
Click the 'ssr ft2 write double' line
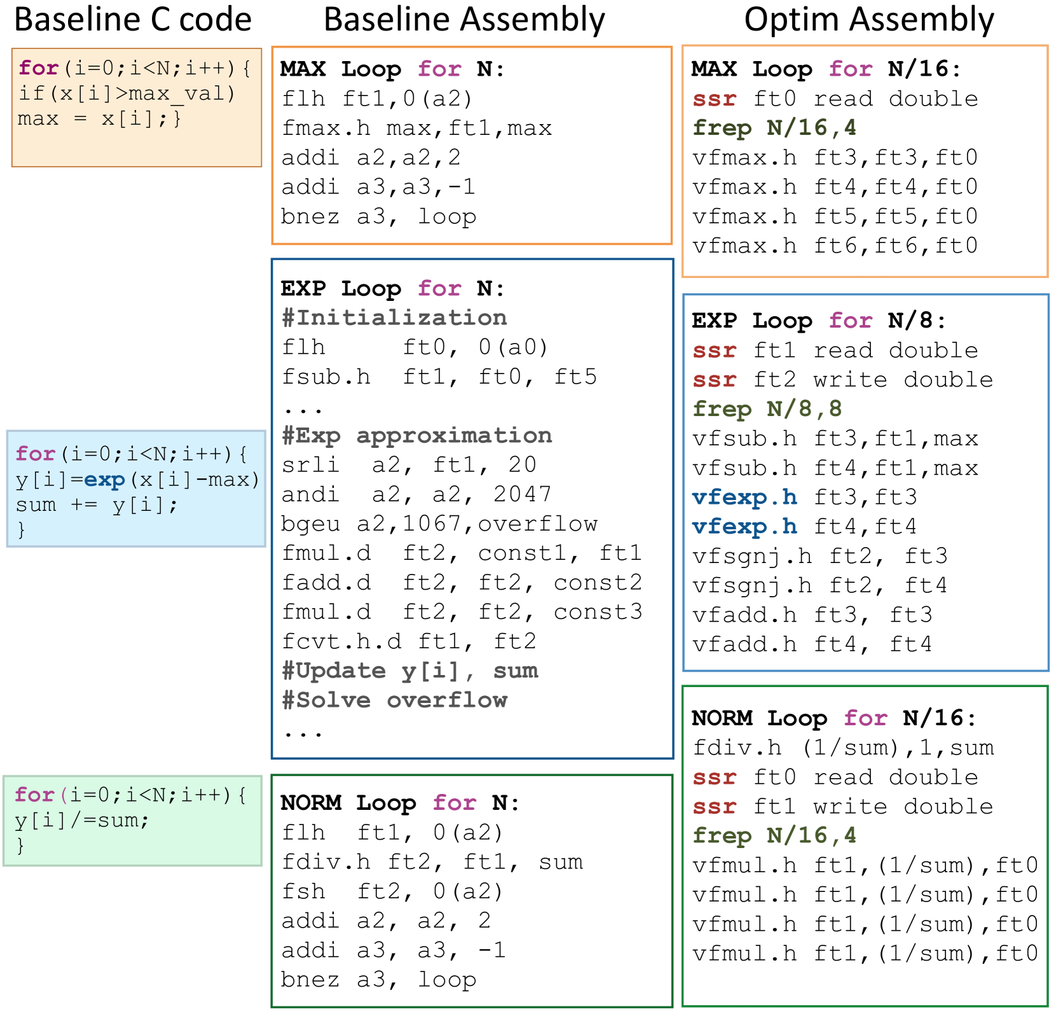pyautogui.click(x=842, y=380)
